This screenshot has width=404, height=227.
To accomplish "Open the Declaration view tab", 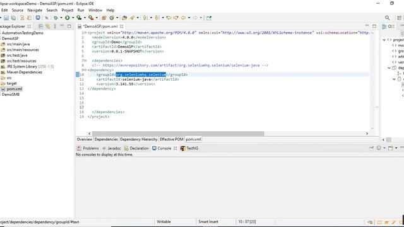I will click(x=136, y=148).
